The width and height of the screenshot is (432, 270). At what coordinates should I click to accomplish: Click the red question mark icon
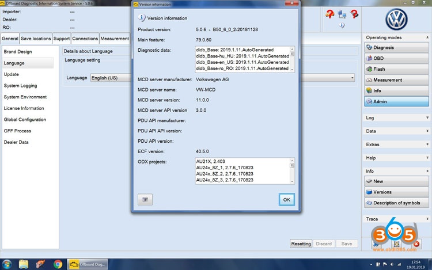click(354, 14)
